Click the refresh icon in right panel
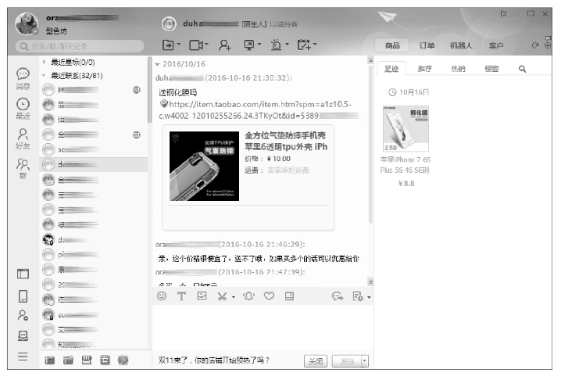The width and height of the screenshot is (561, 380). click(x=535, y=45)
